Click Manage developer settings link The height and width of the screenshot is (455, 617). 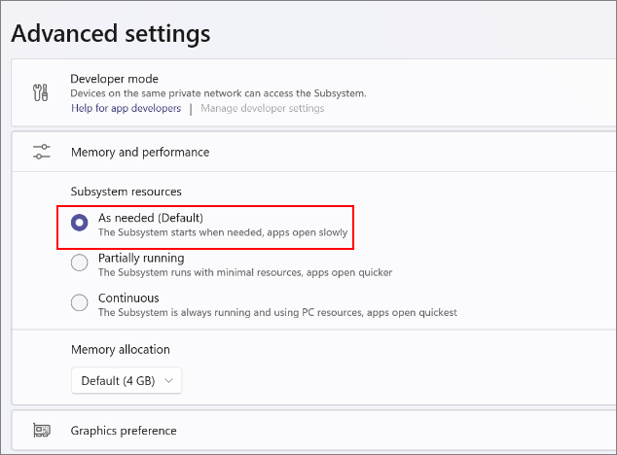(263, 108)
